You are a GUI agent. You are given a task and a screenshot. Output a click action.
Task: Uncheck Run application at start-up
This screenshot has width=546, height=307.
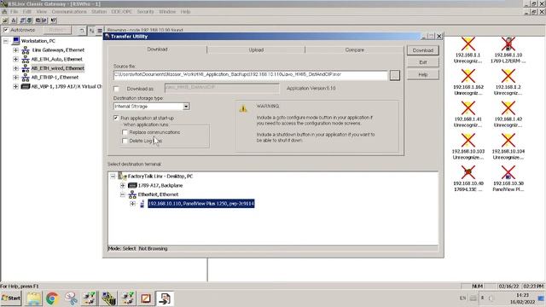(116, 118)
